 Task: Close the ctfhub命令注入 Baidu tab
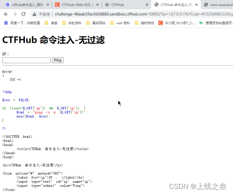click(48, 5)
